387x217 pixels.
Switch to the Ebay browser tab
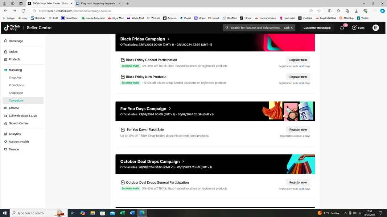(99, 4)
